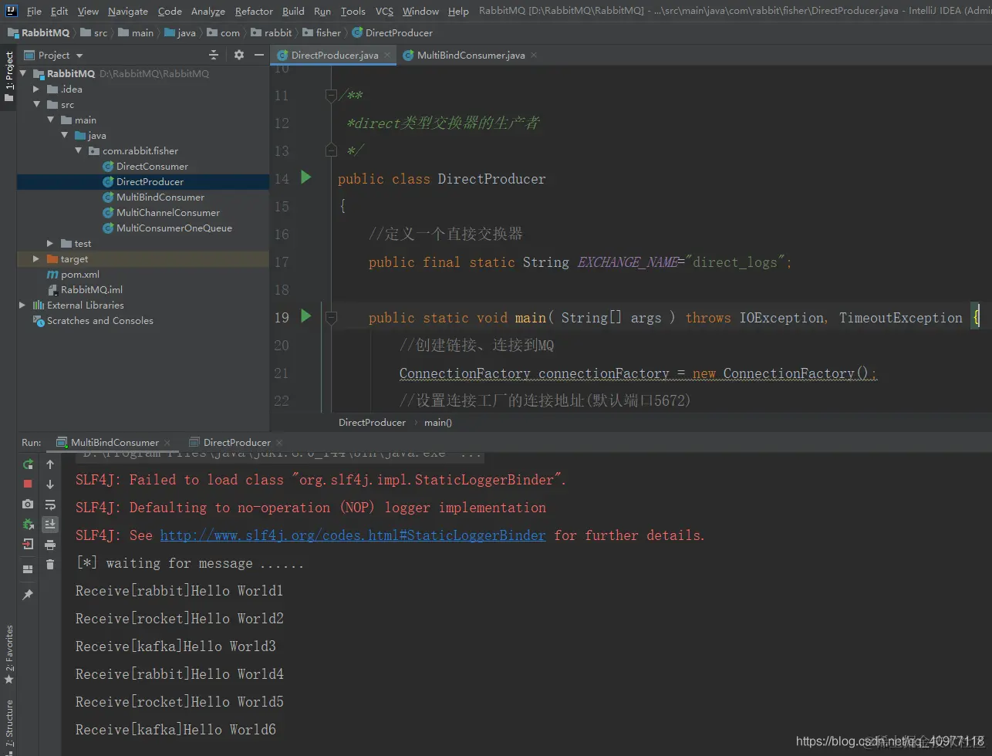Switch to MultiBindConsumer.java editor tab

[x=471, y=55]
